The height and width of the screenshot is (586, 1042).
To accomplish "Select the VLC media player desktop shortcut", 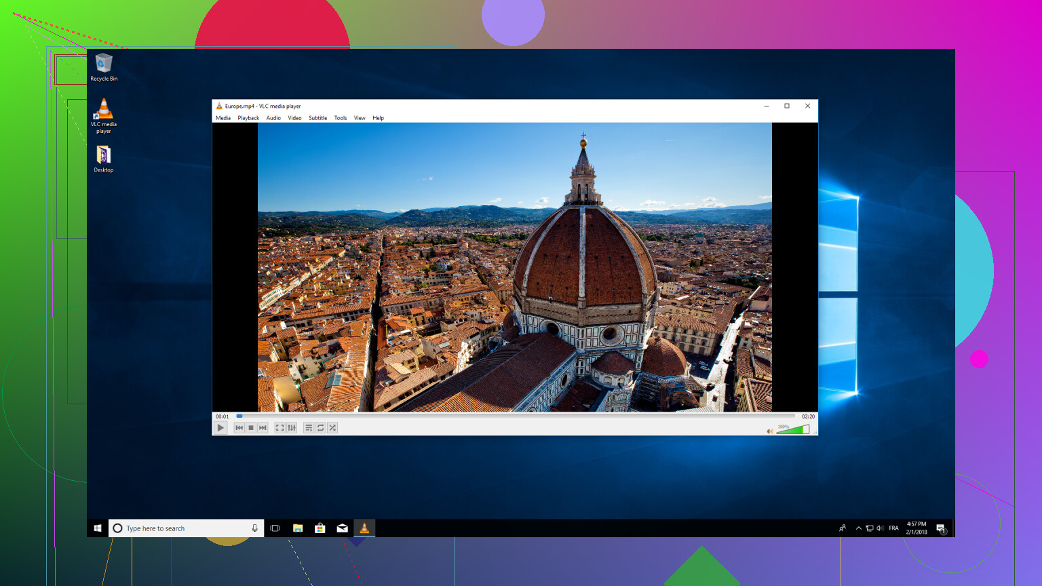I will (104, 115).
